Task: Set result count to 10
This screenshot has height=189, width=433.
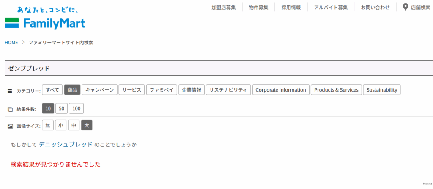Action: [x=48, y=108]
